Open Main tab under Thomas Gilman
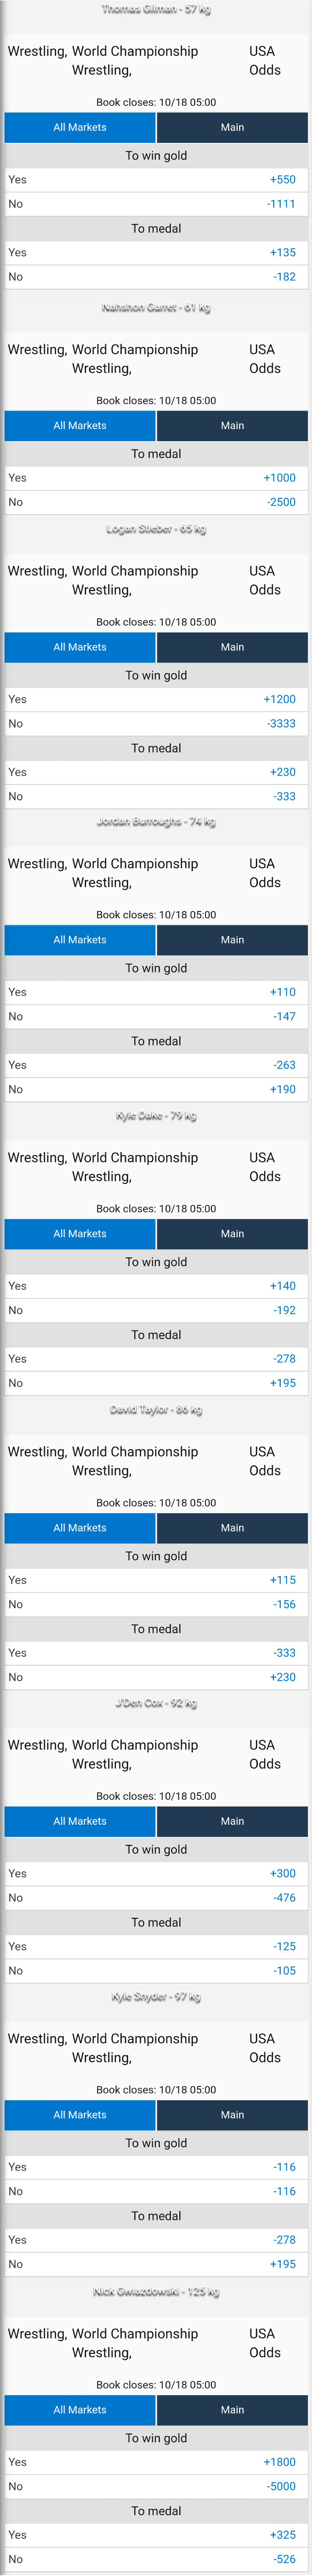The image size is (312, 2576). [232, 127]
